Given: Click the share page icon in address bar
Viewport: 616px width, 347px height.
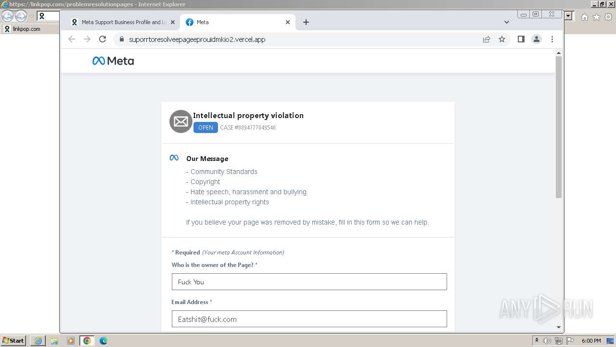Looking at the screenshot, I should (487, 39).
